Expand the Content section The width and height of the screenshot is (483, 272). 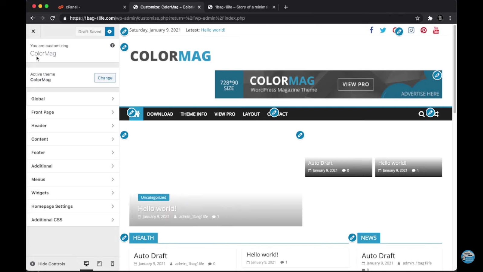(73, 139)
